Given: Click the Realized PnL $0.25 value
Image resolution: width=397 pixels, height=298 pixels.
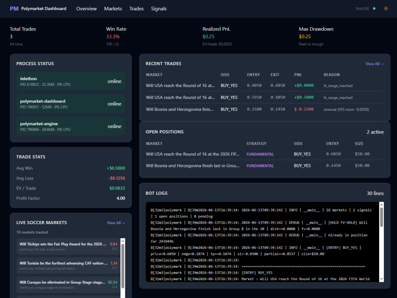Looking at the screenshot, I should [x=208, y=37].
